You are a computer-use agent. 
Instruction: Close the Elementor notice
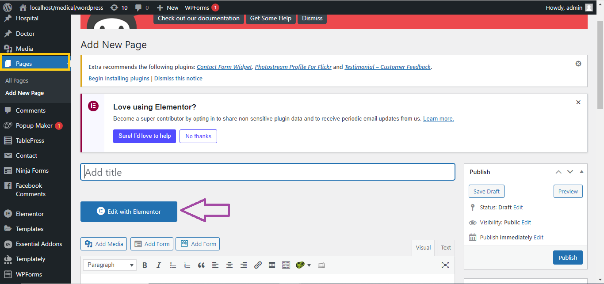pyautogui.click(x=578, y=102)
